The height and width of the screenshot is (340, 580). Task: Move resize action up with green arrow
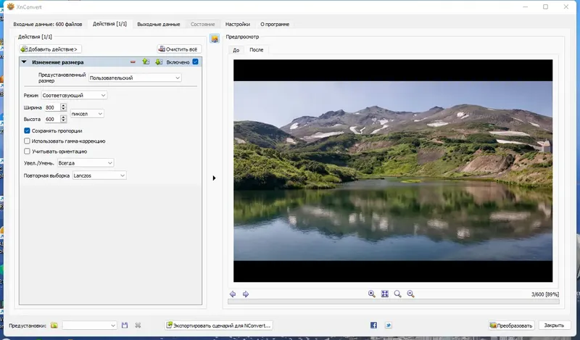(146, 62)
